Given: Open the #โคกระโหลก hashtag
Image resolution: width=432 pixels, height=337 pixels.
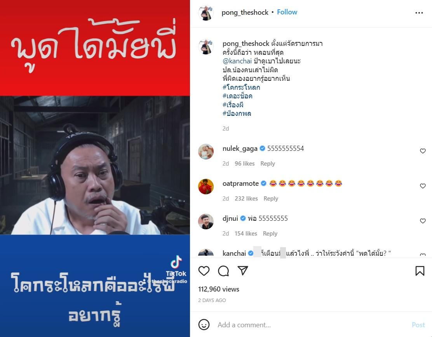Looking at the screenshot, I should tap(241, 87).
